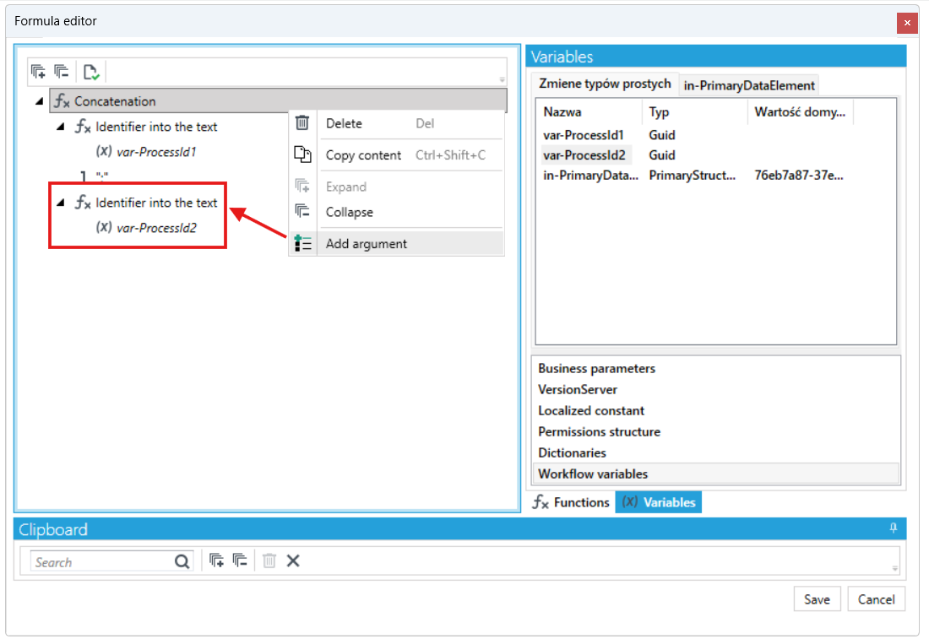The image size is (929, 639).
Task: Click the trash icon in Clipboard toolbar
Action: (269, 560)
